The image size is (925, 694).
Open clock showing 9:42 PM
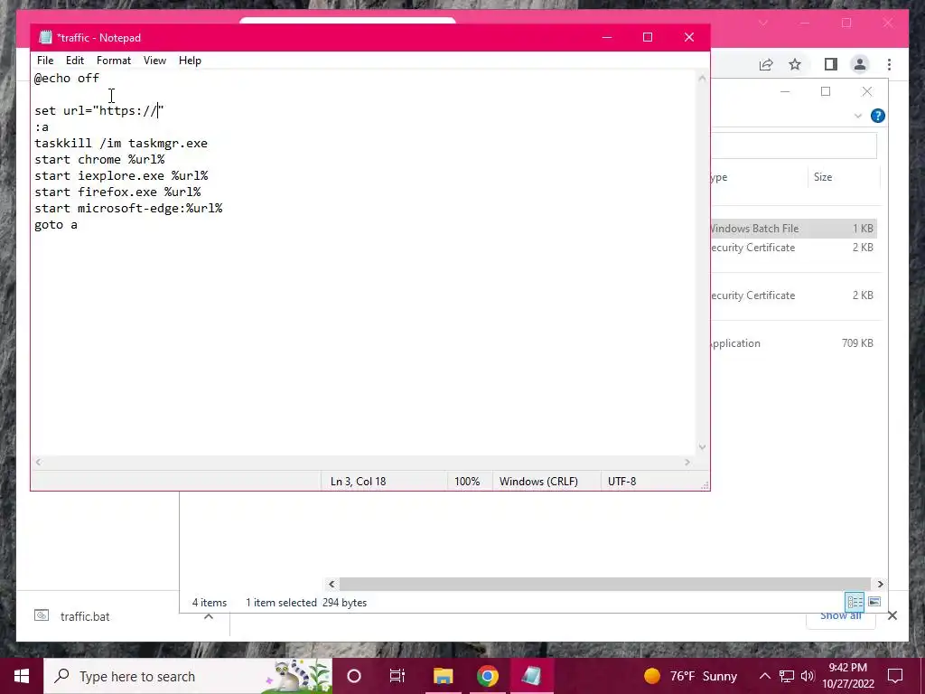[847, 676]
